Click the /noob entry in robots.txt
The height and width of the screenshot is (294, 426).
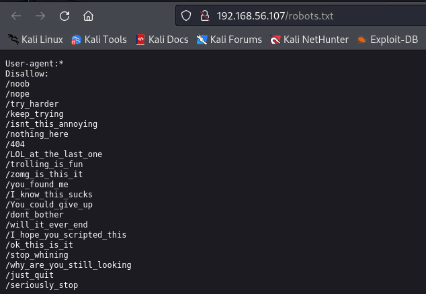(x=17, y=84)
